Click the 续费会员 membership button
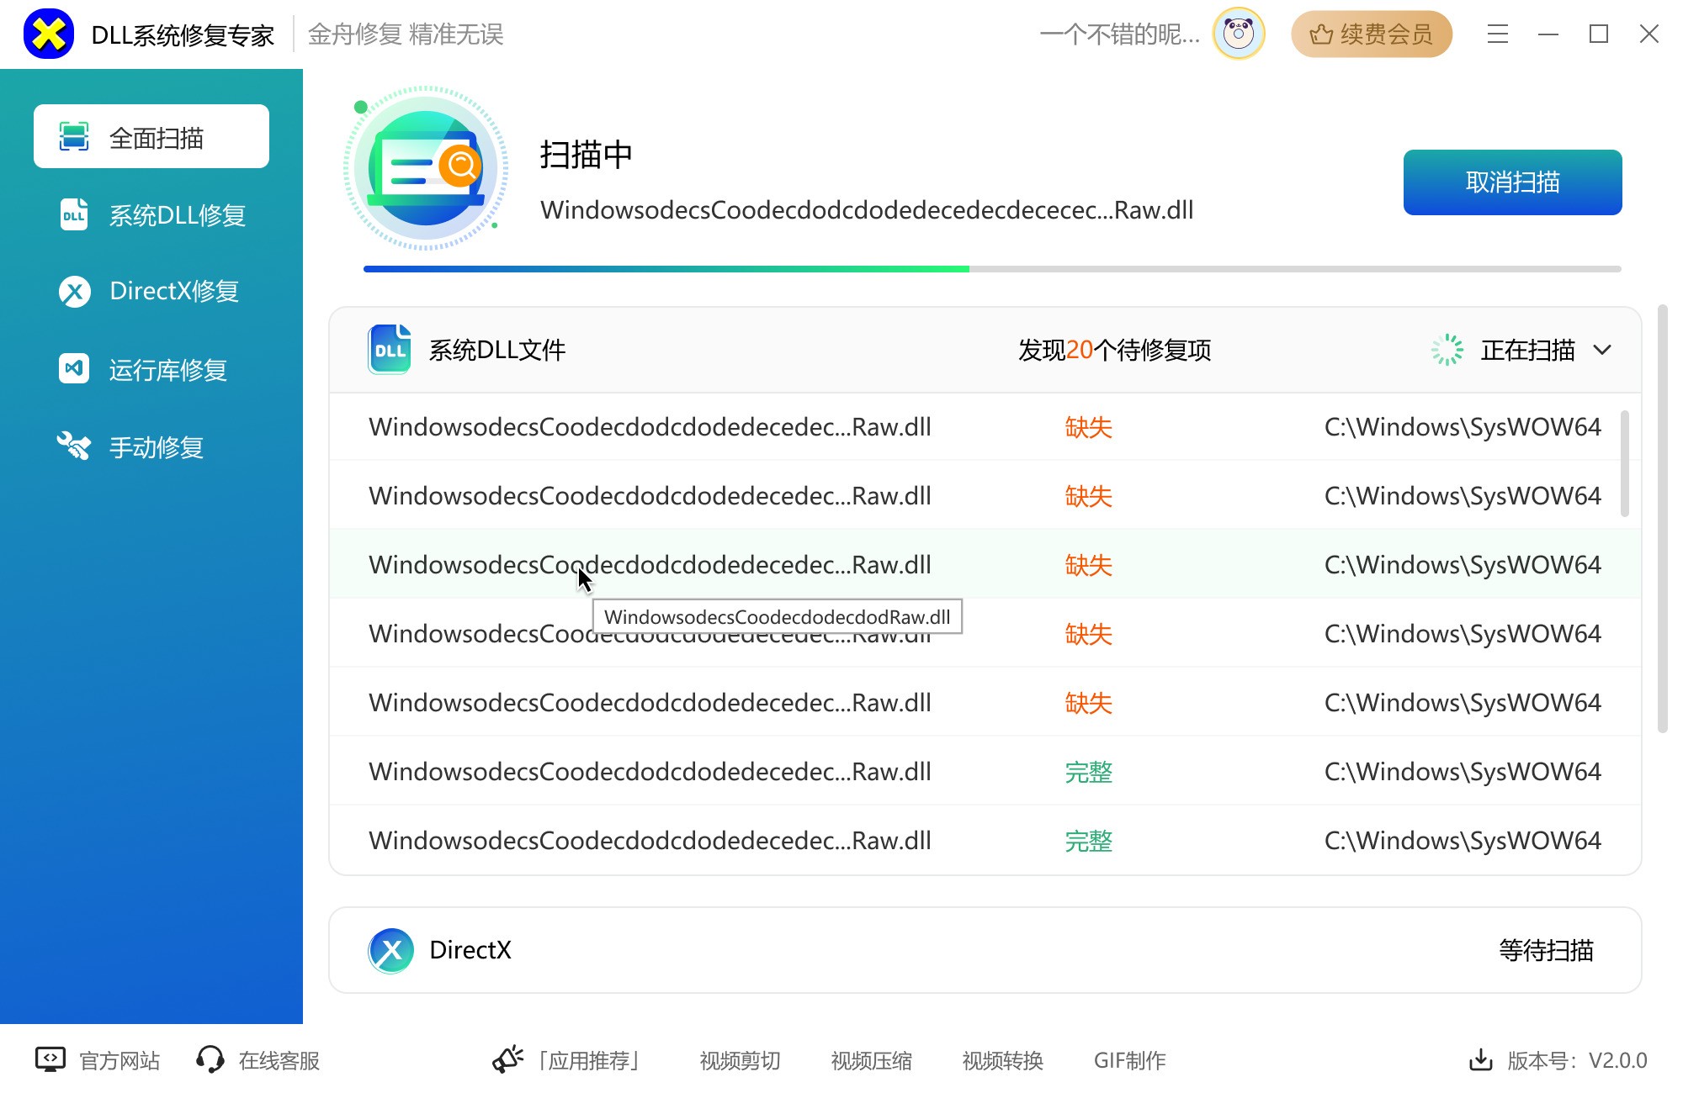 pyautogui.click(x=1371, y=34)
